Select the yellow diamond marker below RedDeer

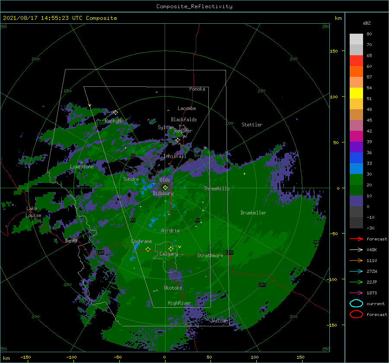click(178, 140)
